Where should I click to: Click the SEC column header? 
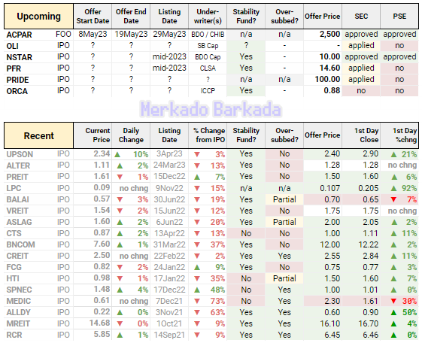[361, 16]
